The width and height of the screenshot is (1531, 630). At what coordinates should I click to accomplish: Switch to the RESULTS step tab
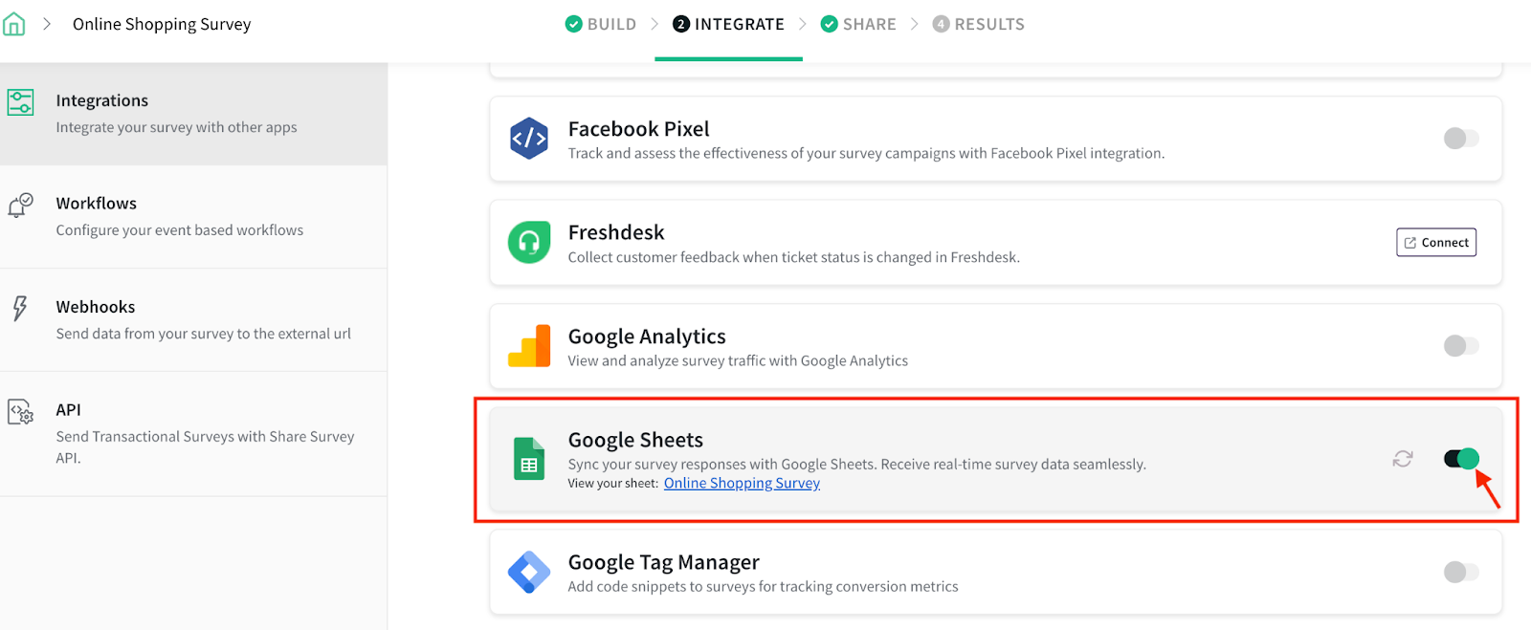click(978, 24)
